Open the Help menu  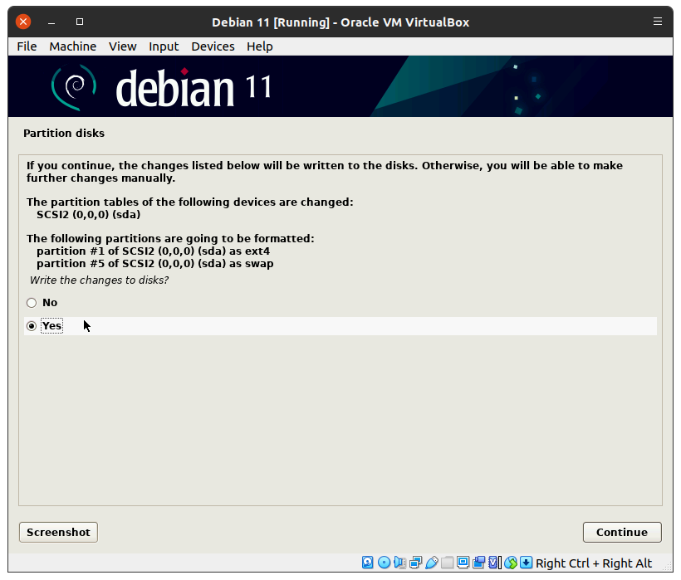tap(259, 46)
